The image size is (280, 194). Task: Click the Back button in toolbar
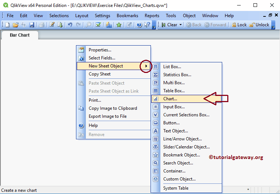pos(194,25)
